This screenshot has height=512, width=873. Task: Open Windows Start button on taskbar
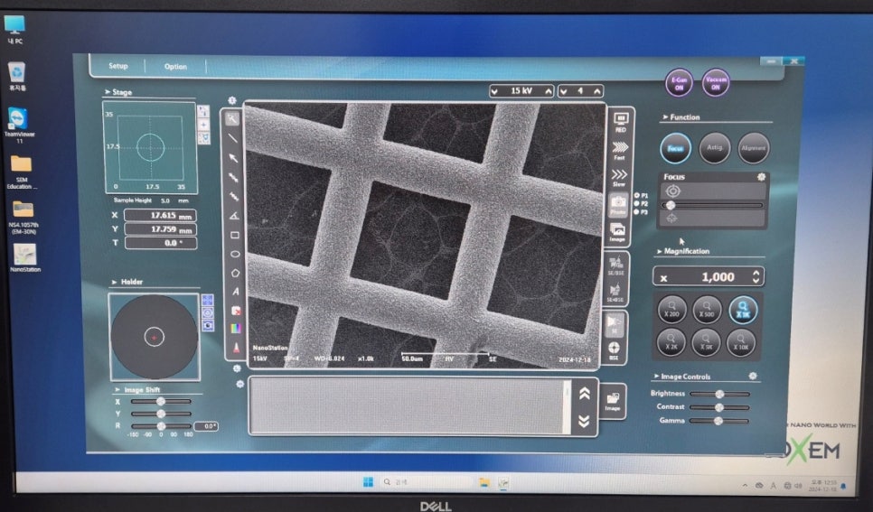click(368, 482)
